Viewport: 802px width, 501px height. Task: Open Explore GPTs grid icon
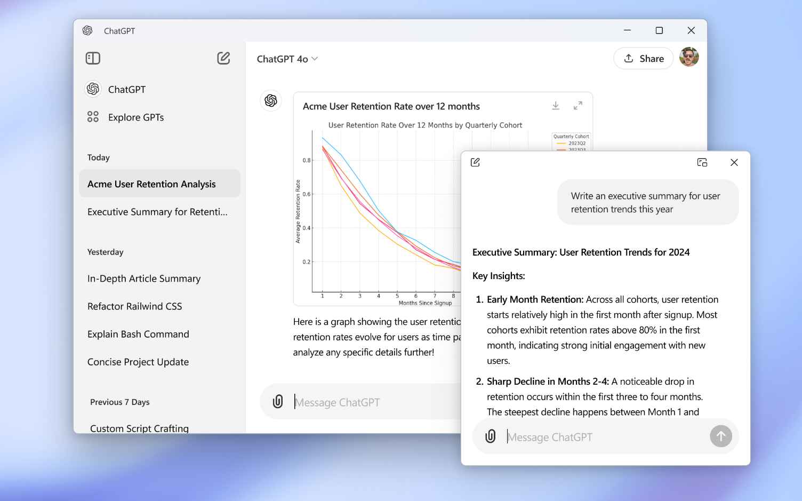tap(93, 117)
